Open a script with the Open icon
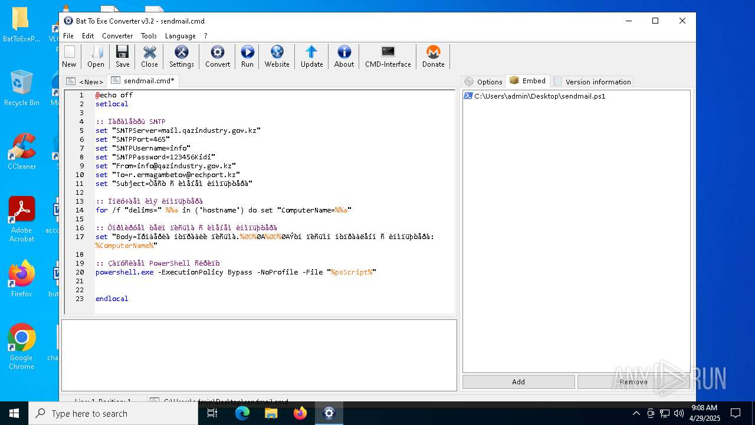This screenshot has height=425, width=755. [x=96, y=57]
